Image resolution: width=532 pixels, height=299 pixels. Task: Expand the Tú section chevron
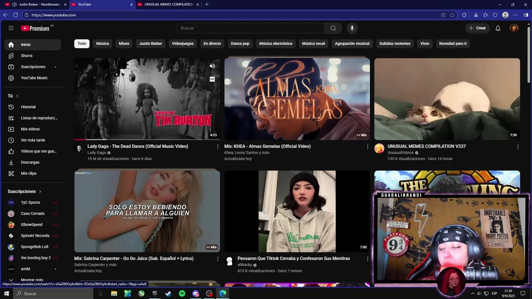17,96
